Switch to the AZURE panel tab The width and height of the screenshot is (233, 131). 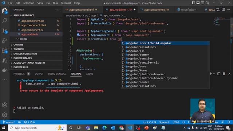90,74
